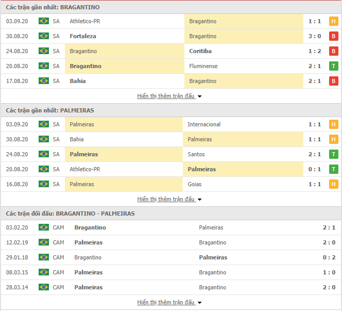Open the Santos team link

(196, 154)
